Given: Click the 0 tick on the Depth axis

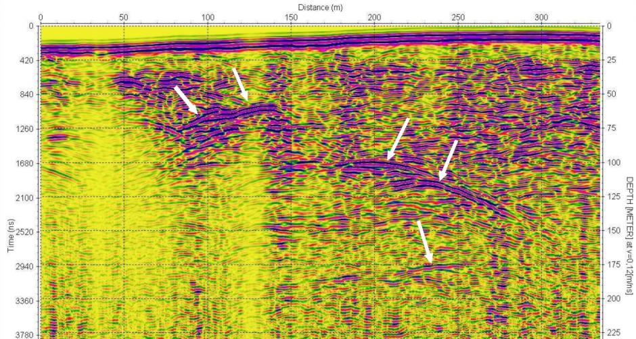Looking at the screenshot, I should 609,26.
